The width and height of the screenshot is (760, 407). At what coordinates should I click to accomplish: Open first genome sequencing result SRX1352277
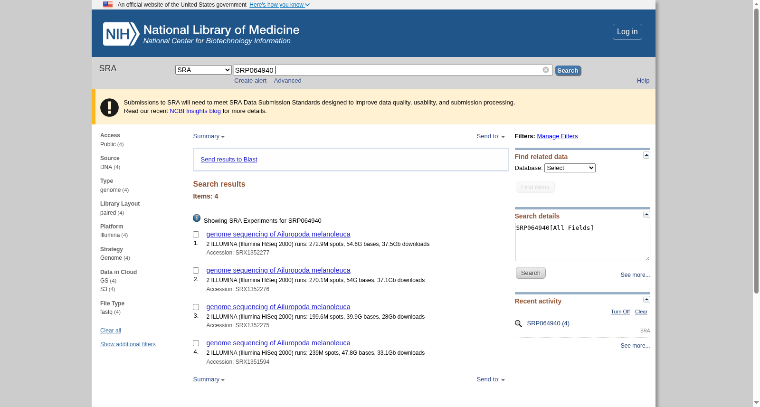[x=278, y=234]
